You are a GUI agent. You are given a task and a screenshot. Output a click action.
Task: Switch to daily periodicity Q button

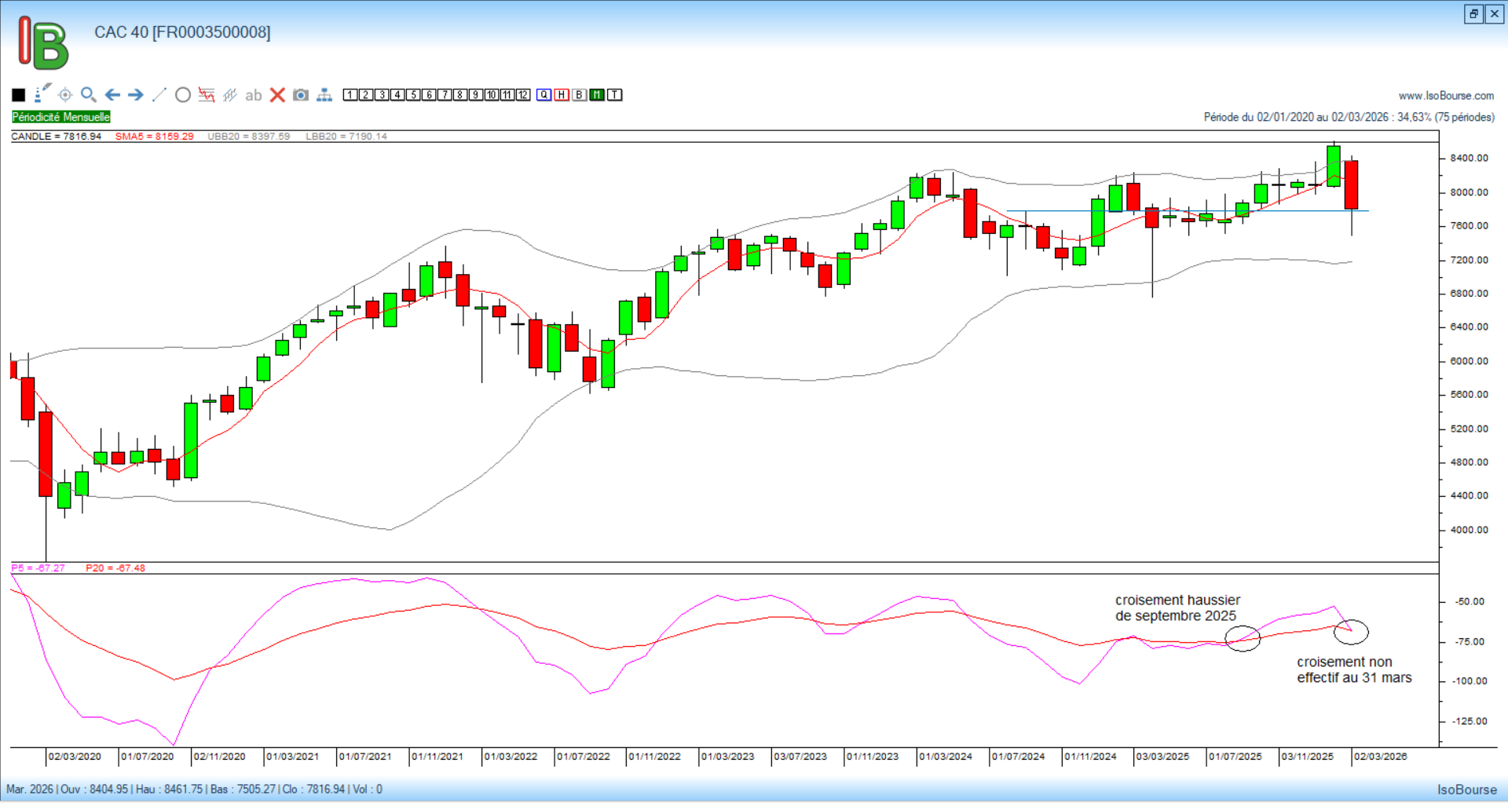tap(544, 95)
